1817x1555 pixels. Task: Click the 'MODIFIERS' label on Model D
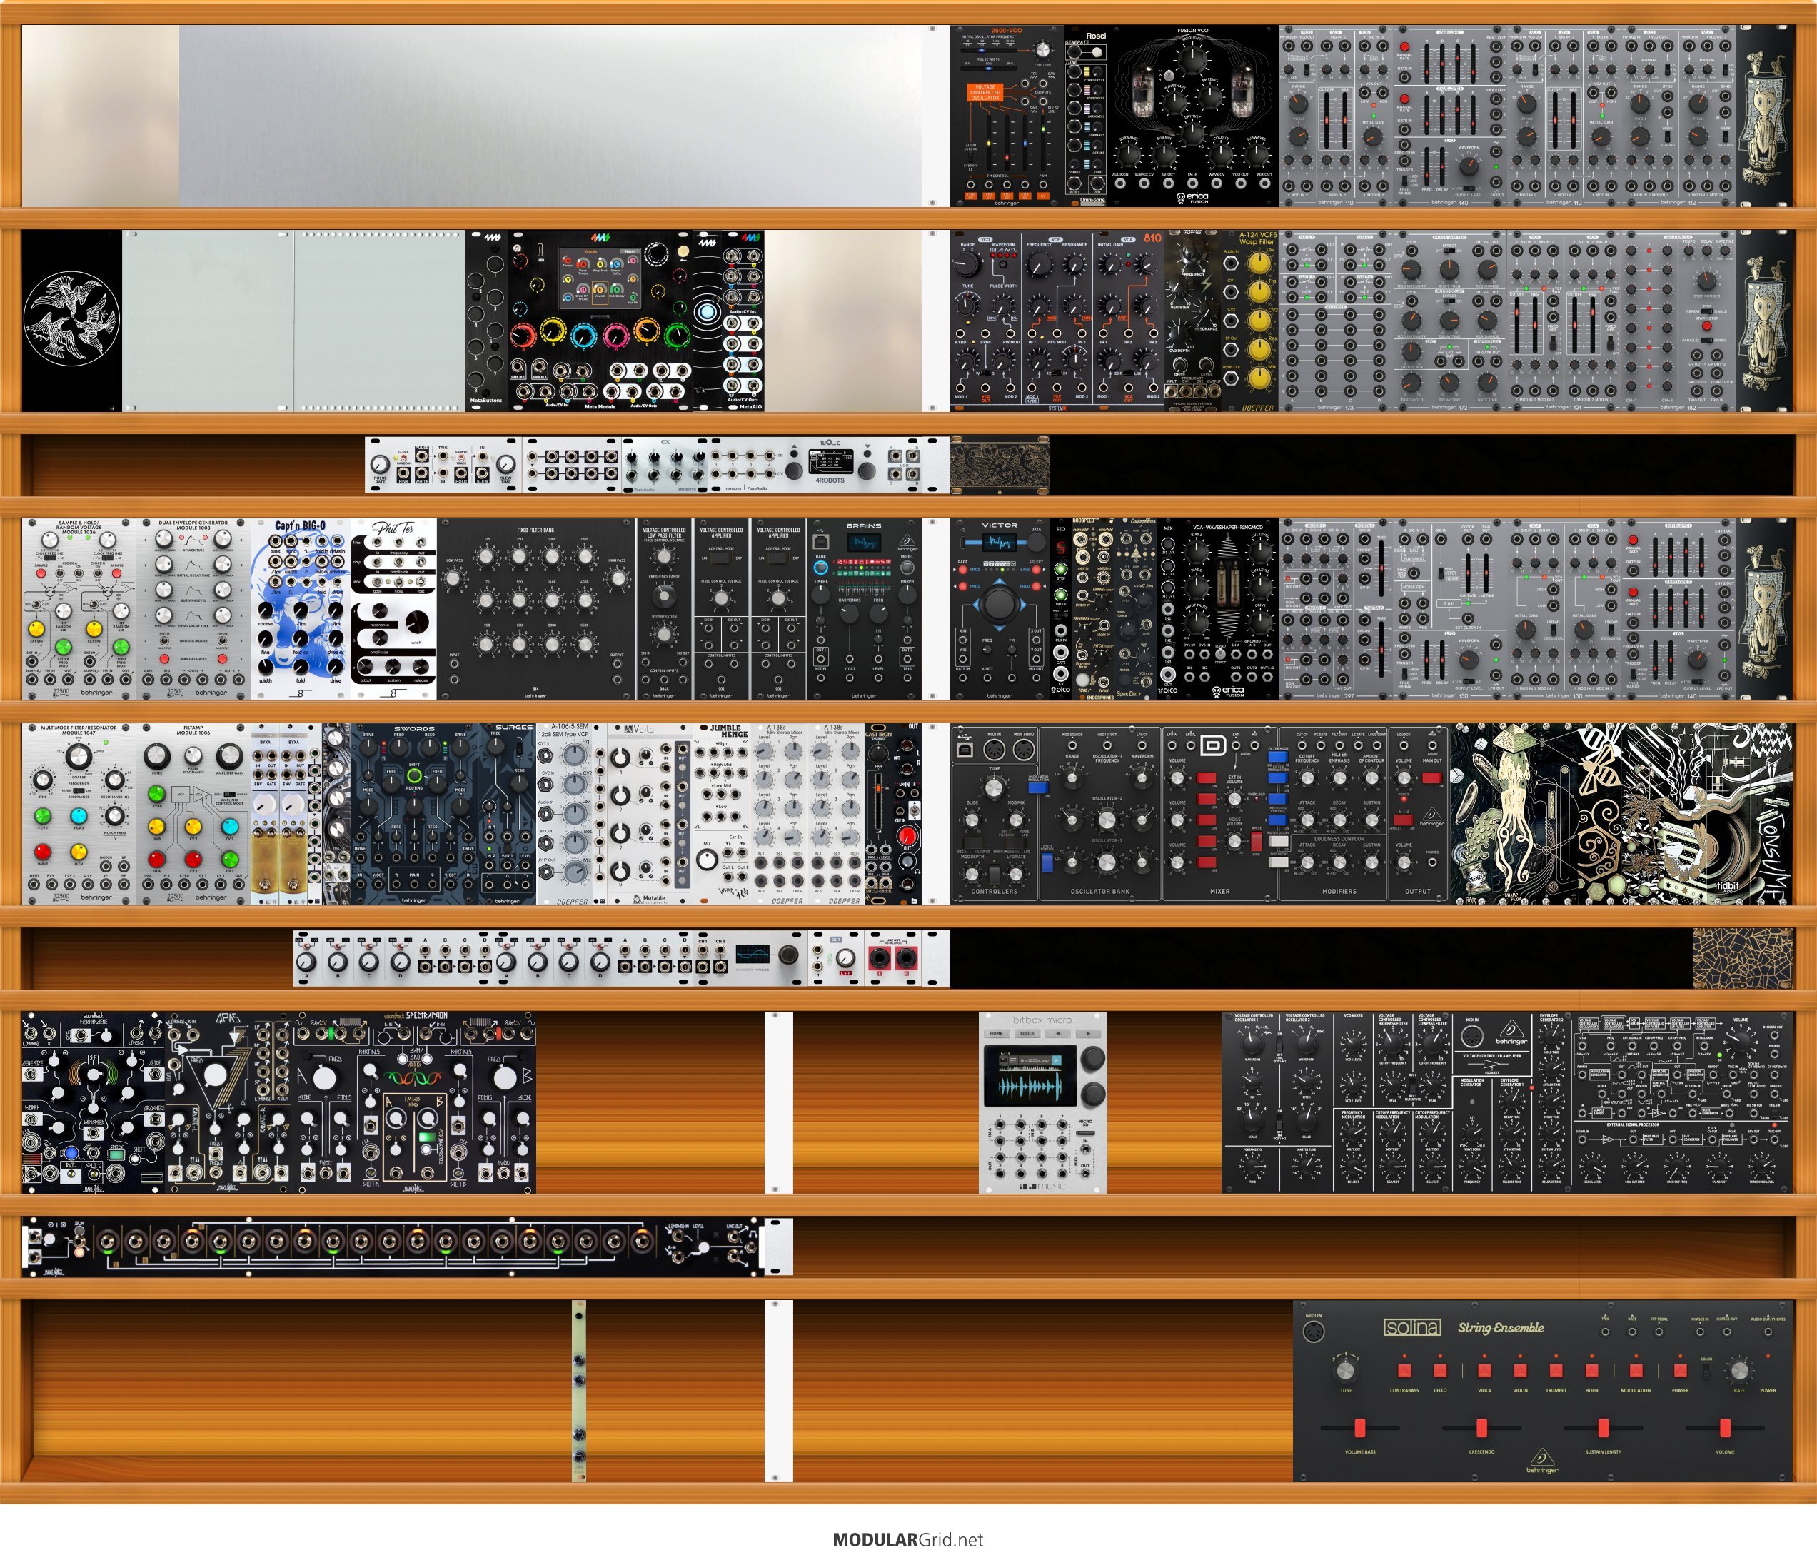[1339, 891]
